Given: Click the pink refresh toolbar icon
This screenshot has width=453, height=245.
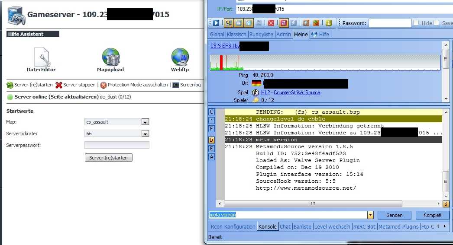Looking at the screenshot, I should (283, 23).
